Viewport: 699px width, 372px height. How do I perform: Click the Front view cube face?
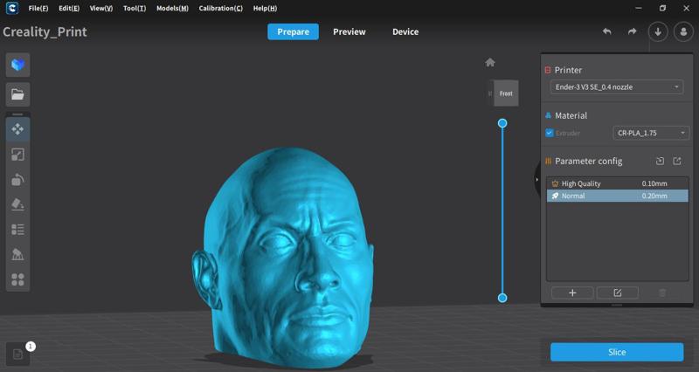pos(506,93)
